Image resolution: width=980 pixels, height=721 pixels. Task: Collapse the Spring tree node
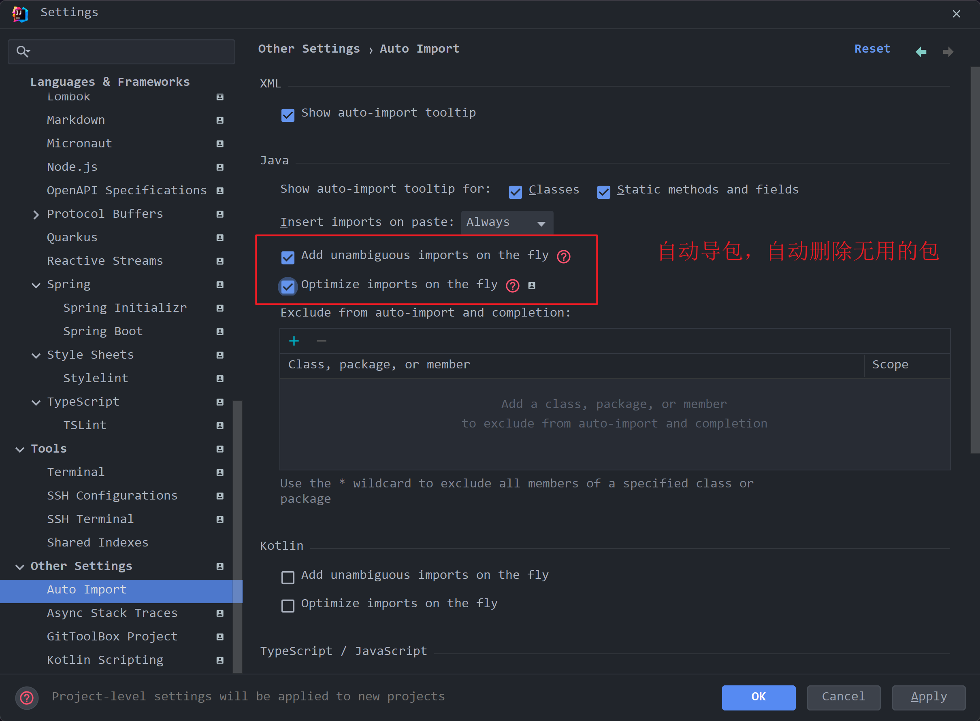point(36,285)
